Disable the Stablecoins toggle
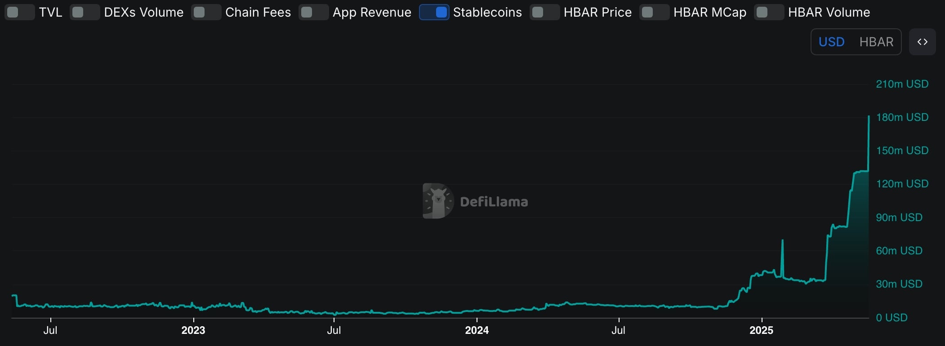The image size is (945, 346). coord(434,12)
